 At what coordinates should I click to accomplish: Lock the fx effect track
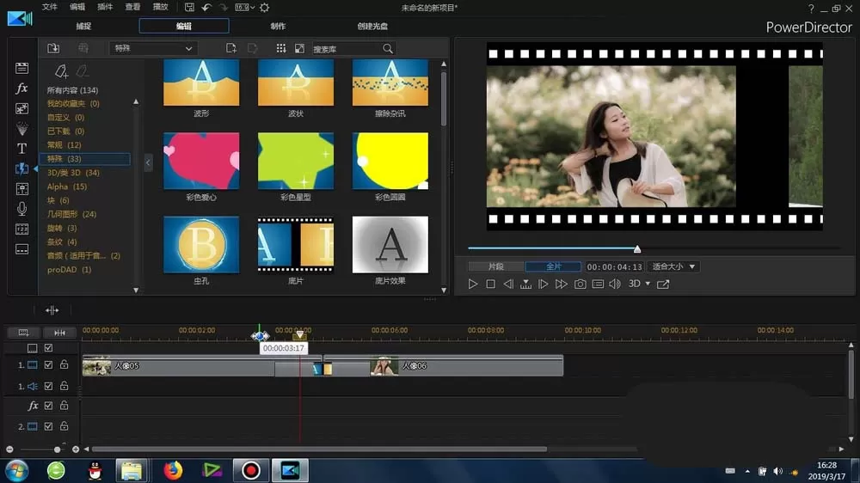coord(64,406)
